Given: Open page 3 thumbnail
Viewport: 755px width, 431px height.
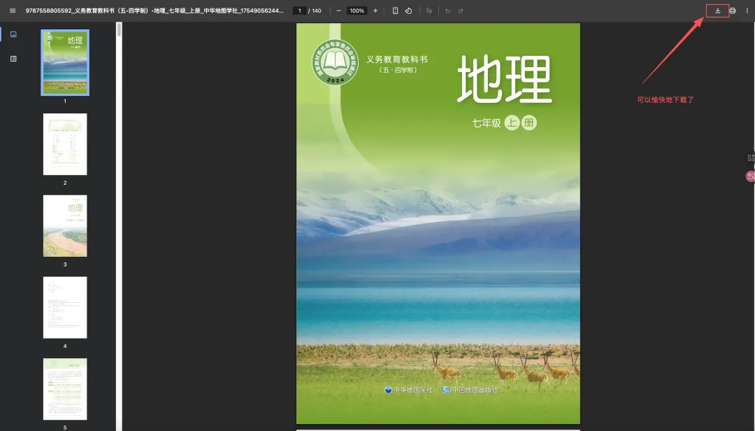Looking at the screenshot, I should coord(65,225).
